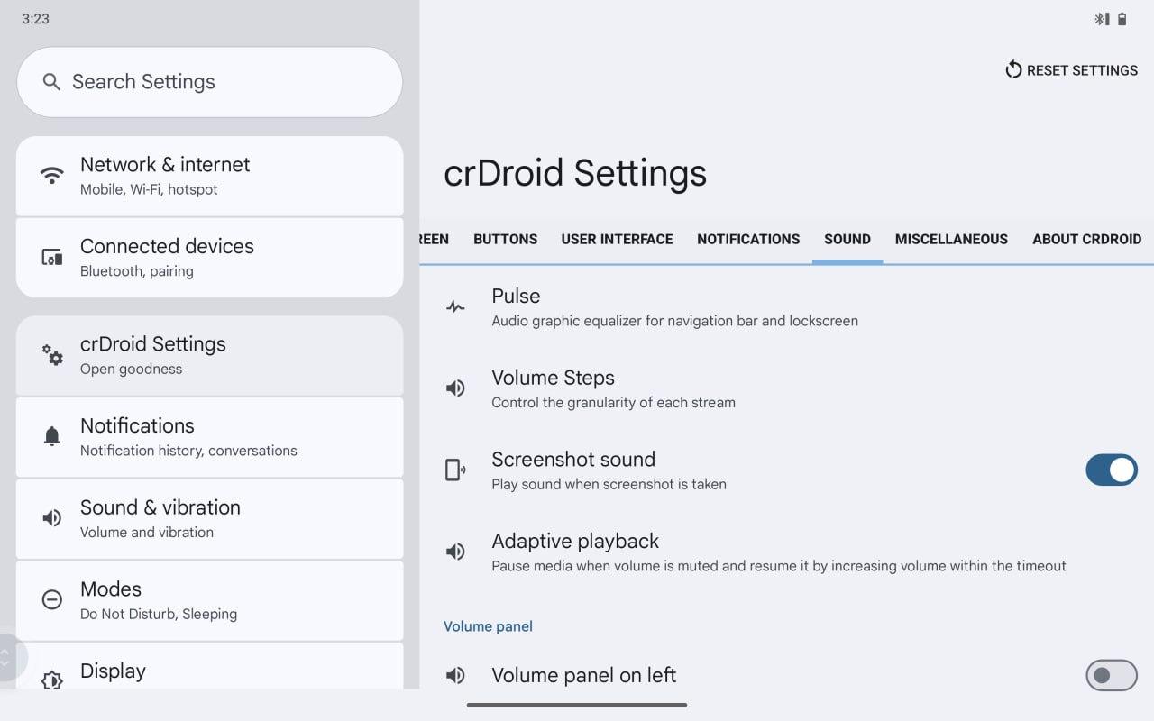Click the RESET SETTINGS text

(1082, 70)
